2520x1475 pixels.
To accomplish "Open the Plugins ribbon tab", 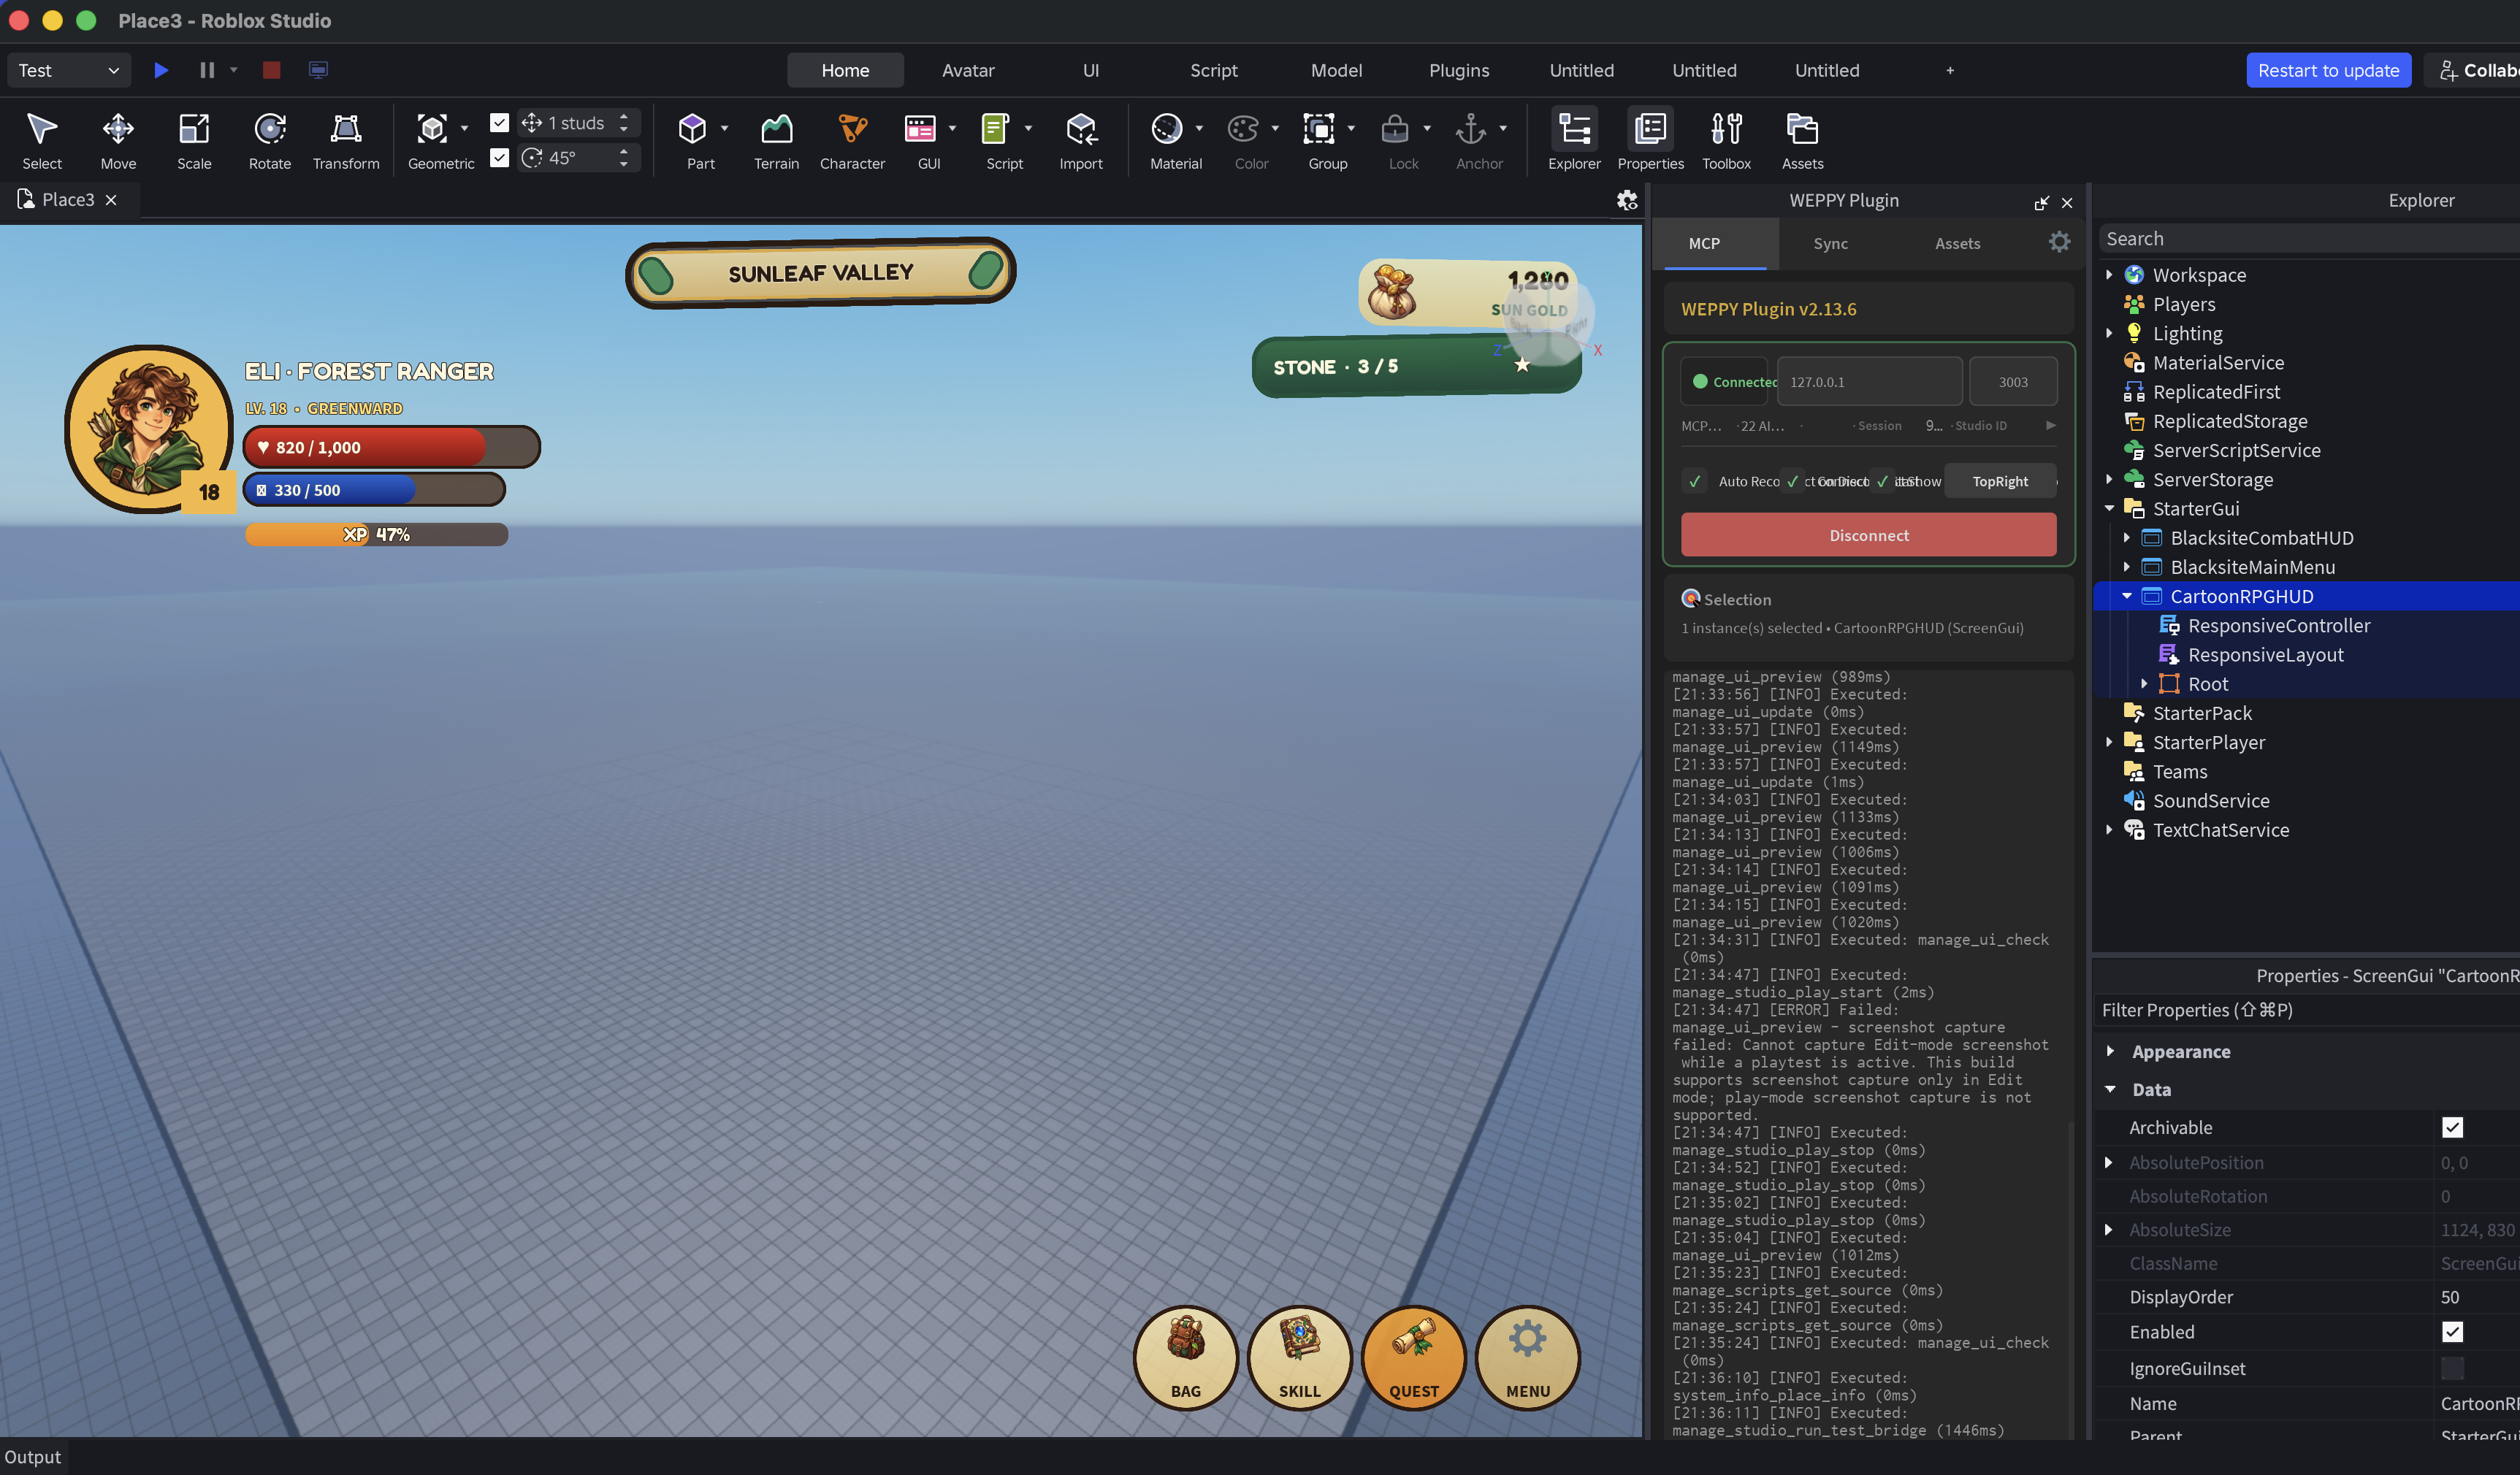I will [1458, 70].
